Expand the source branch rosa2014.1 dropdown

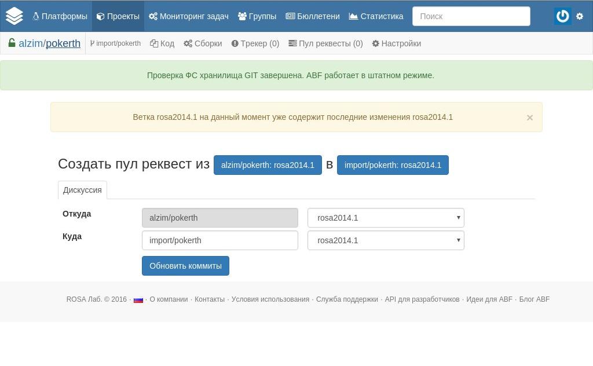point(386,218)
